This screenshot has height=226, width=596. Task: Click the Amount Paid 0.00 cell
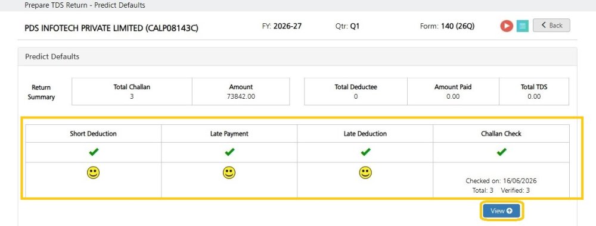(453, 92)
